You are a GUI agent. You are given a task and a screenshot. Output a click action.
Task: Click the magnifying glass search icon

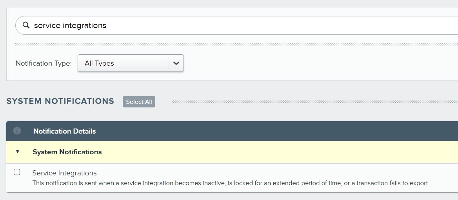(26, 25)
